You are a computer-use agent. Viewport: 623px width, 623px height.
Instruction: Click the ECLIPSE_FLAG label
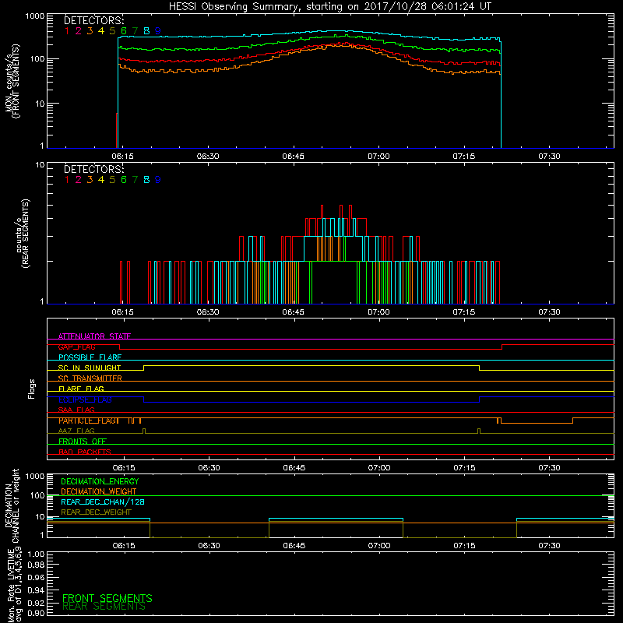[x=85, y=399]
